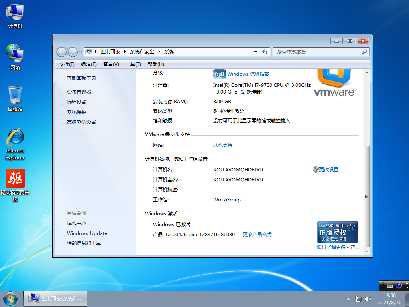409x307 pixels.
Task: Click the 系统和安全 breadcrumb
Action: [x=142, y=52]
